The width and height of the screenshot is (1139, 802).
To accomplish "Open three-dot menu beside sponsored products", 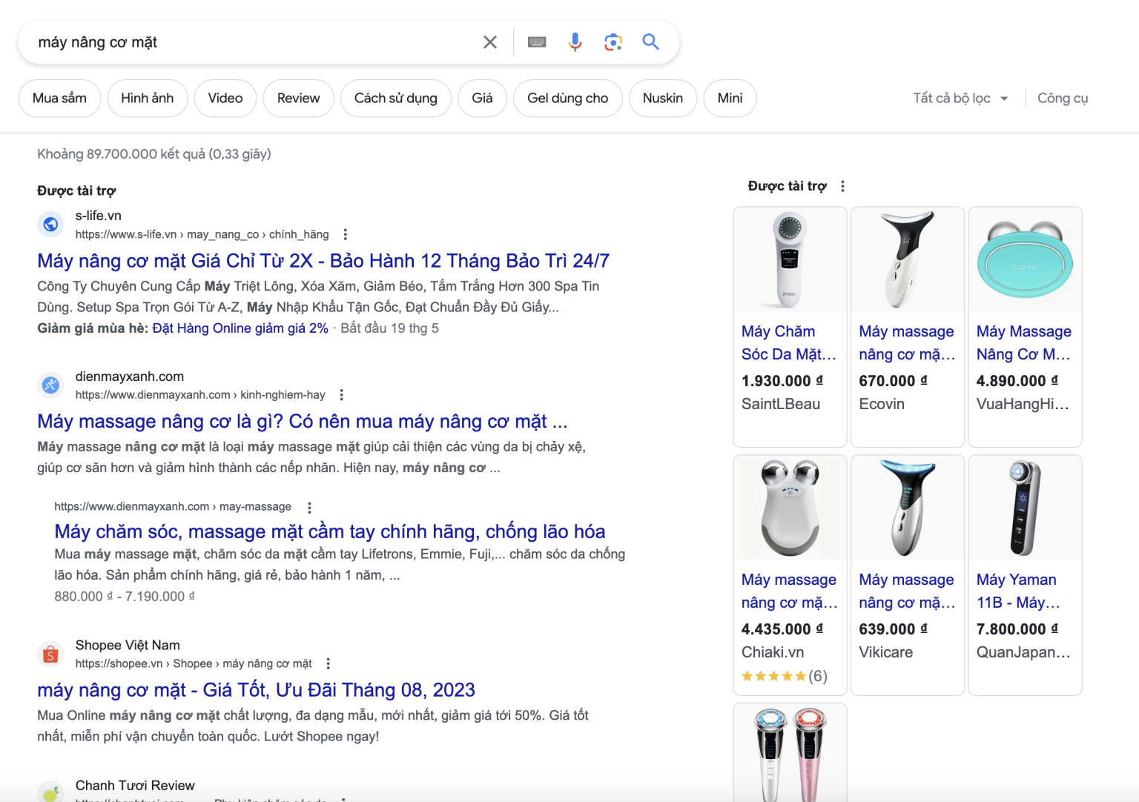I will click(842, 186).
